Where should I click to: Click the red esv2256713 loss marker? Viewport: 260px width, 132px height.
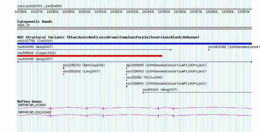pos(64,68)
